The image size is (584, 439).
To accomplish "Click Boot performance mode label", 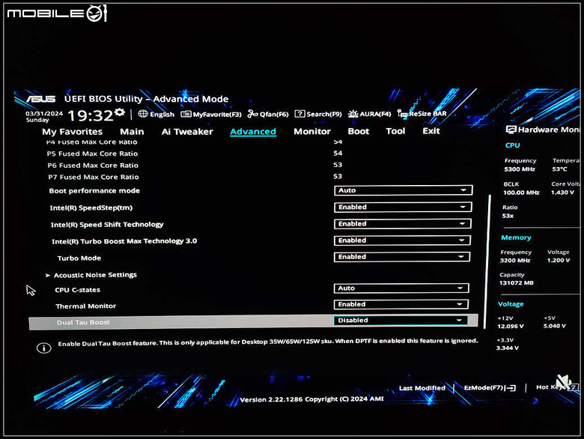I will 94,191.
